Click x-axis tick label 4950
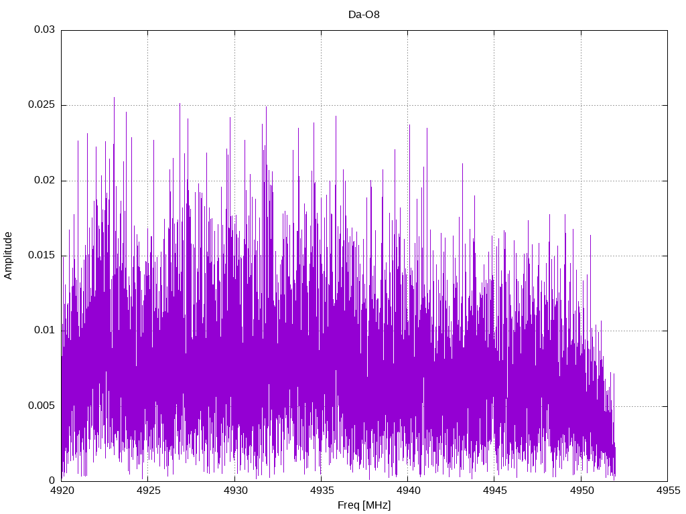686x514 pixels. pyautogui.click(x=581, y=491)
